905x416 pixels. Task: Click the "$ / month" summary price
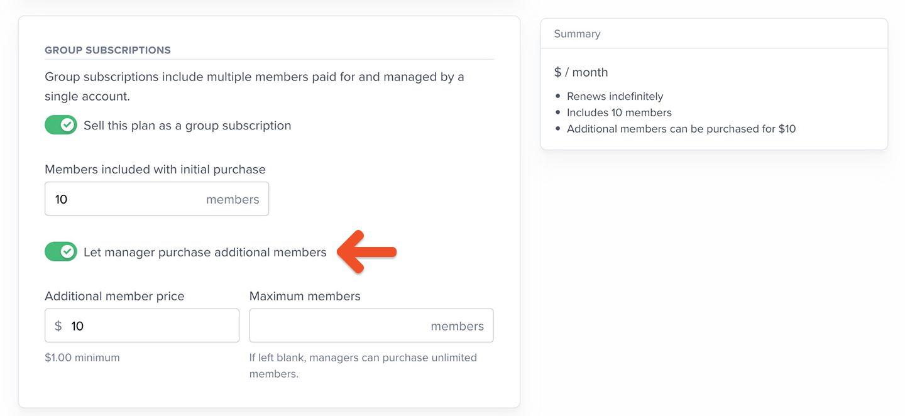coord(581,72)
